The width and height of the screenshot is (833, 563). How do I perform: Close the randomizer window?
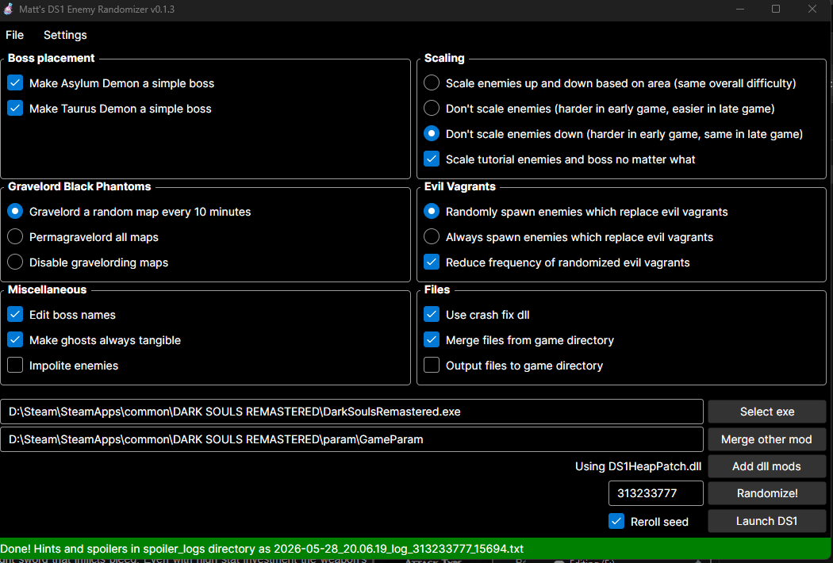click(x=812, y=9)
